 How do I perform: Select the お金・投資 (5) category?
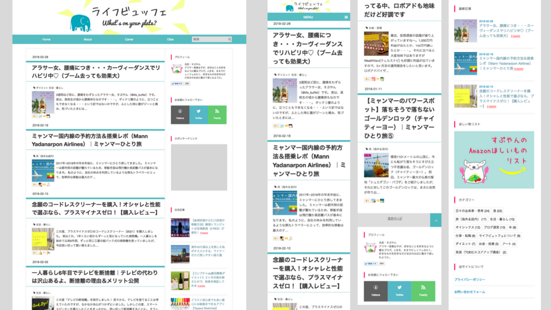click(489, 244)
